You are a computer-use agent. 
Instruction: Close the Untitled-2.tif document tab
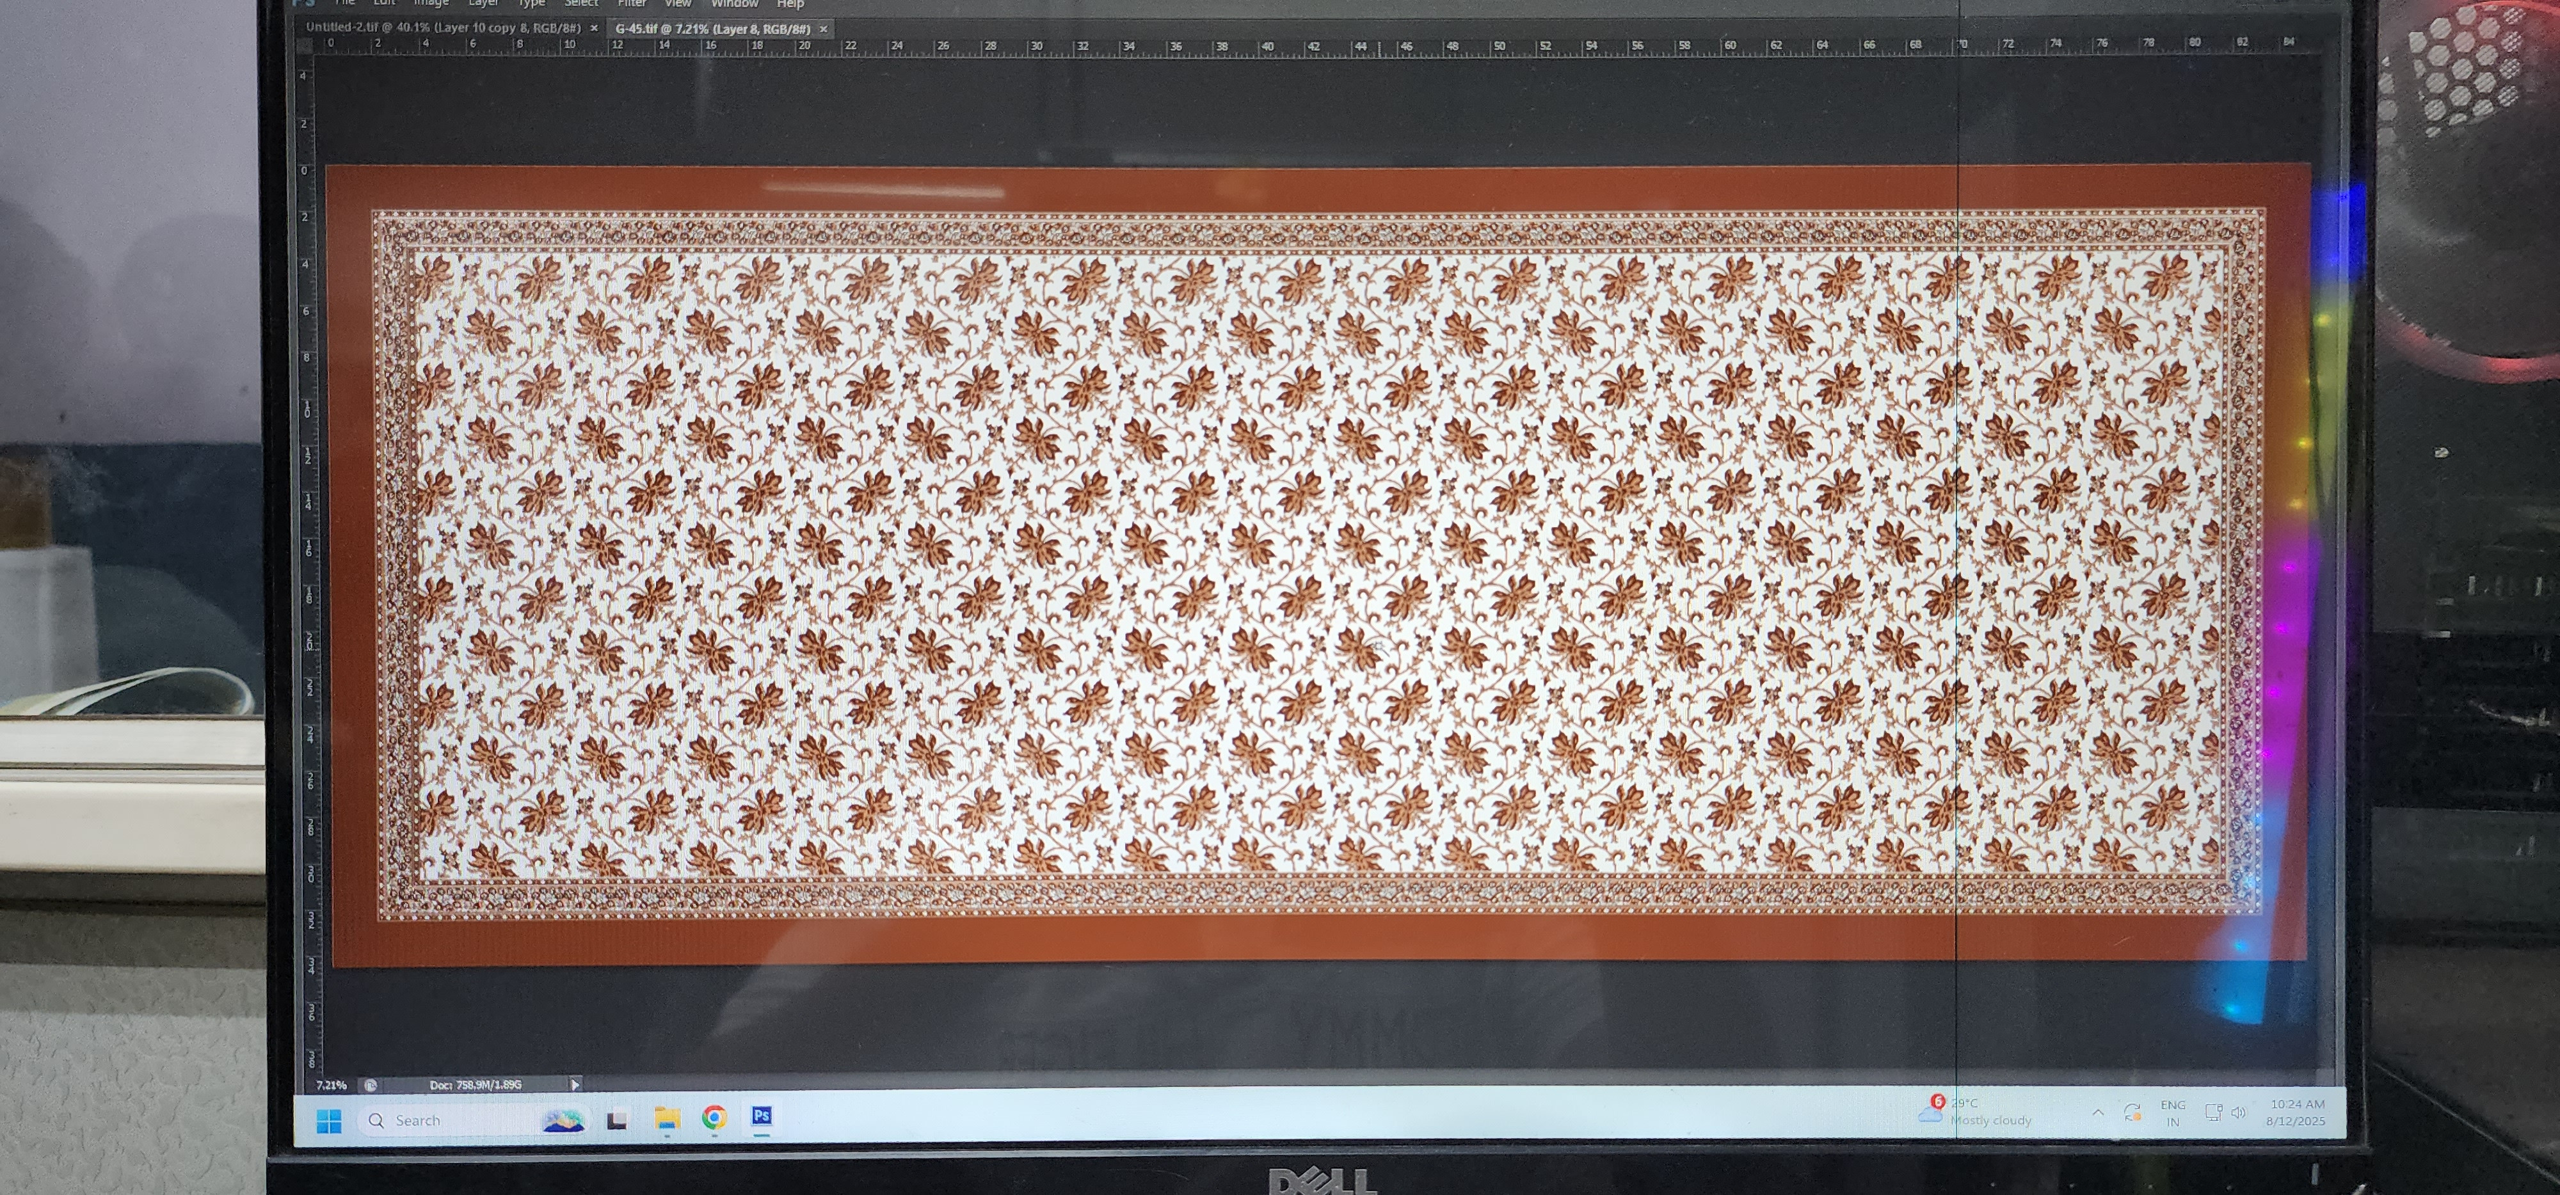point(595,29)
